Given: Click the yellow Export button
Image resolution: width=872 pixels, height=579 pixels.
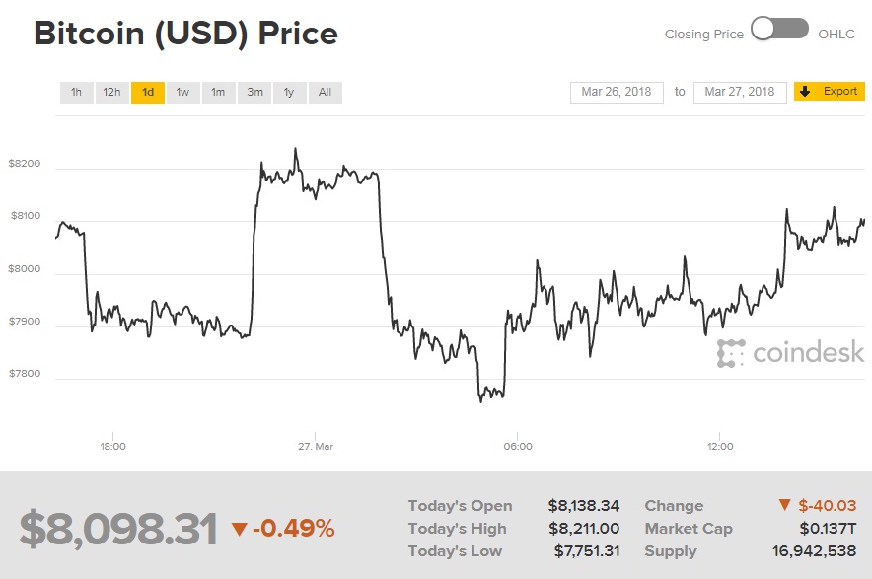Looking at the screenshot, I should [829, 91].
